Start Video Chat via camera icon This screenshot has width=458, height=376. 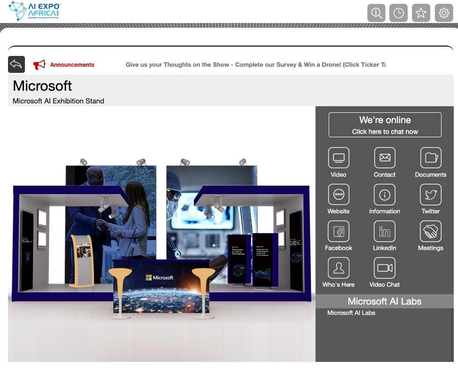tap(385, 268)
